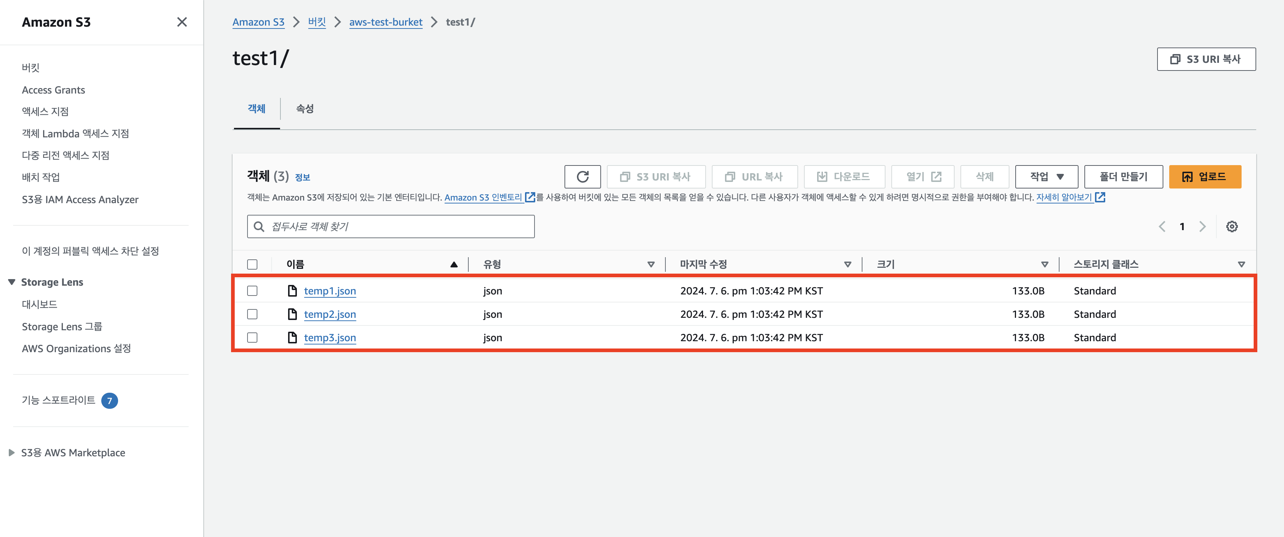Viewport: 1284px width, 537px height.
Task: Open the 작업 actions dropdown
Action: coord(1046,177)
